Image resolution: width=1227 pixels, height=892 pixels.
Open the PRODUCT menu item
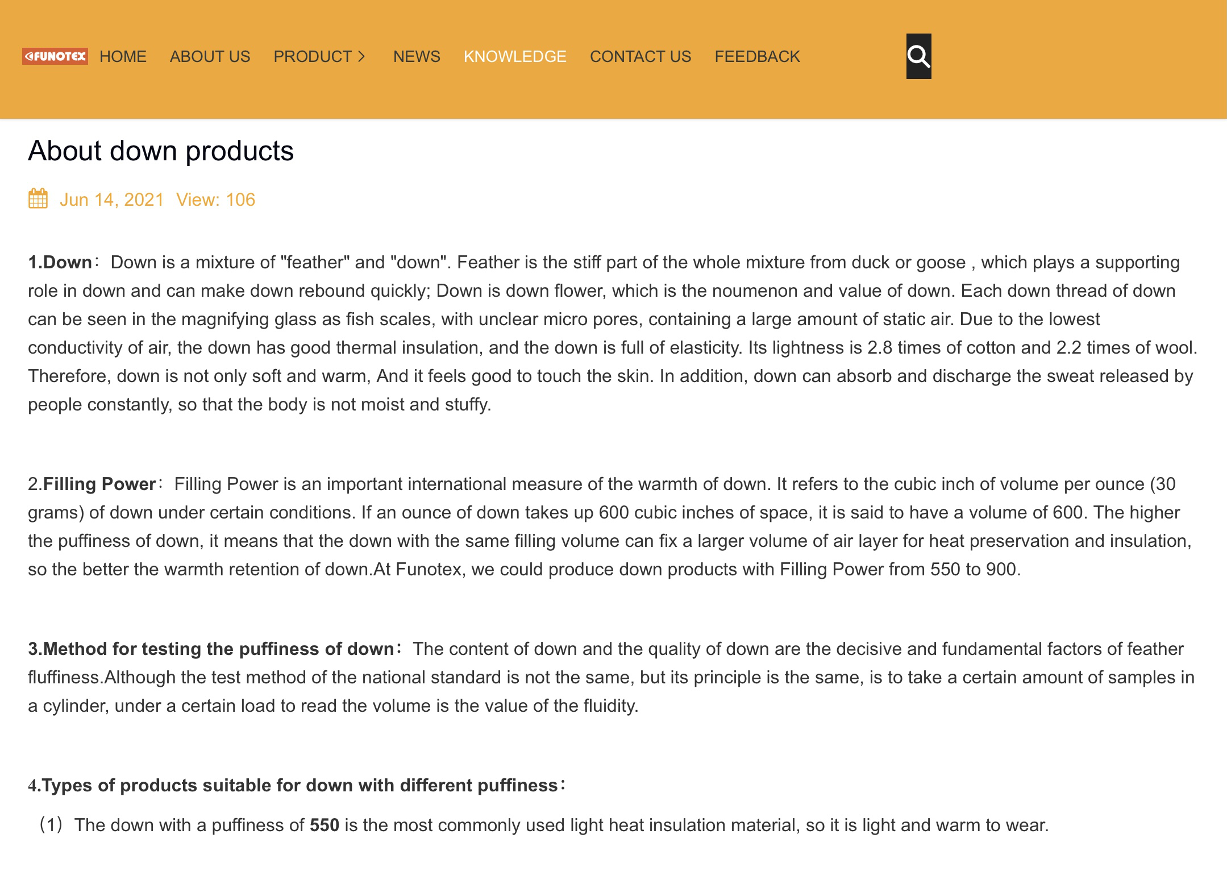coord(313,56)
